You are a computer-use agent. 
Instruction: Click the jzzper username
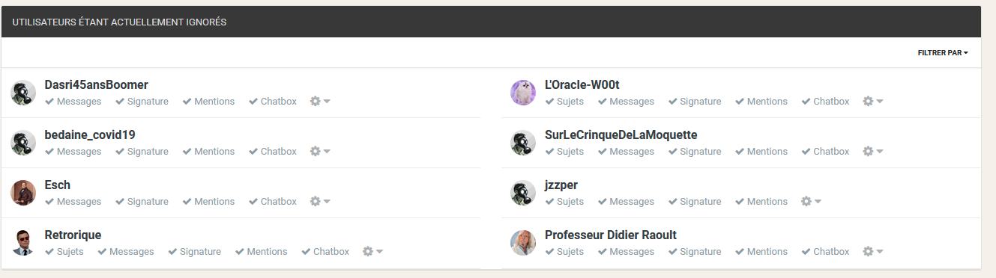point(561,185)
